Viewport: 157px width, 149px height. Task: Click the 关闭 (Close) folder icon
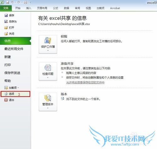click(6, 34)
